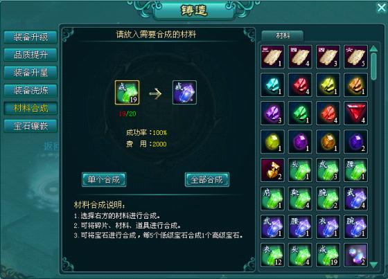
Task: Click the 全部合成 synthesize all button
Action: tap(207, 179)
